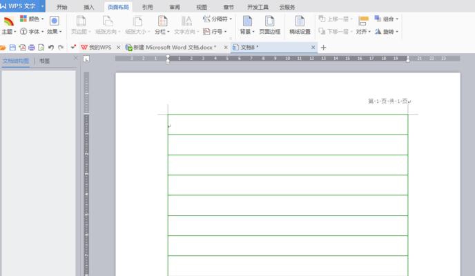Switch to the 书签 bookmarks pane tab
The height and width of the screenshot is (276, 475).
point(44,61)
